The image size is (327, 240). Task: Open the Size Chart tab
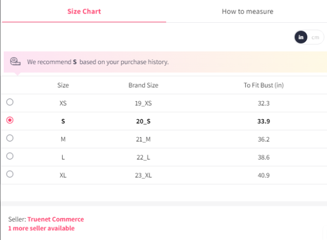(x=84, y=11)
